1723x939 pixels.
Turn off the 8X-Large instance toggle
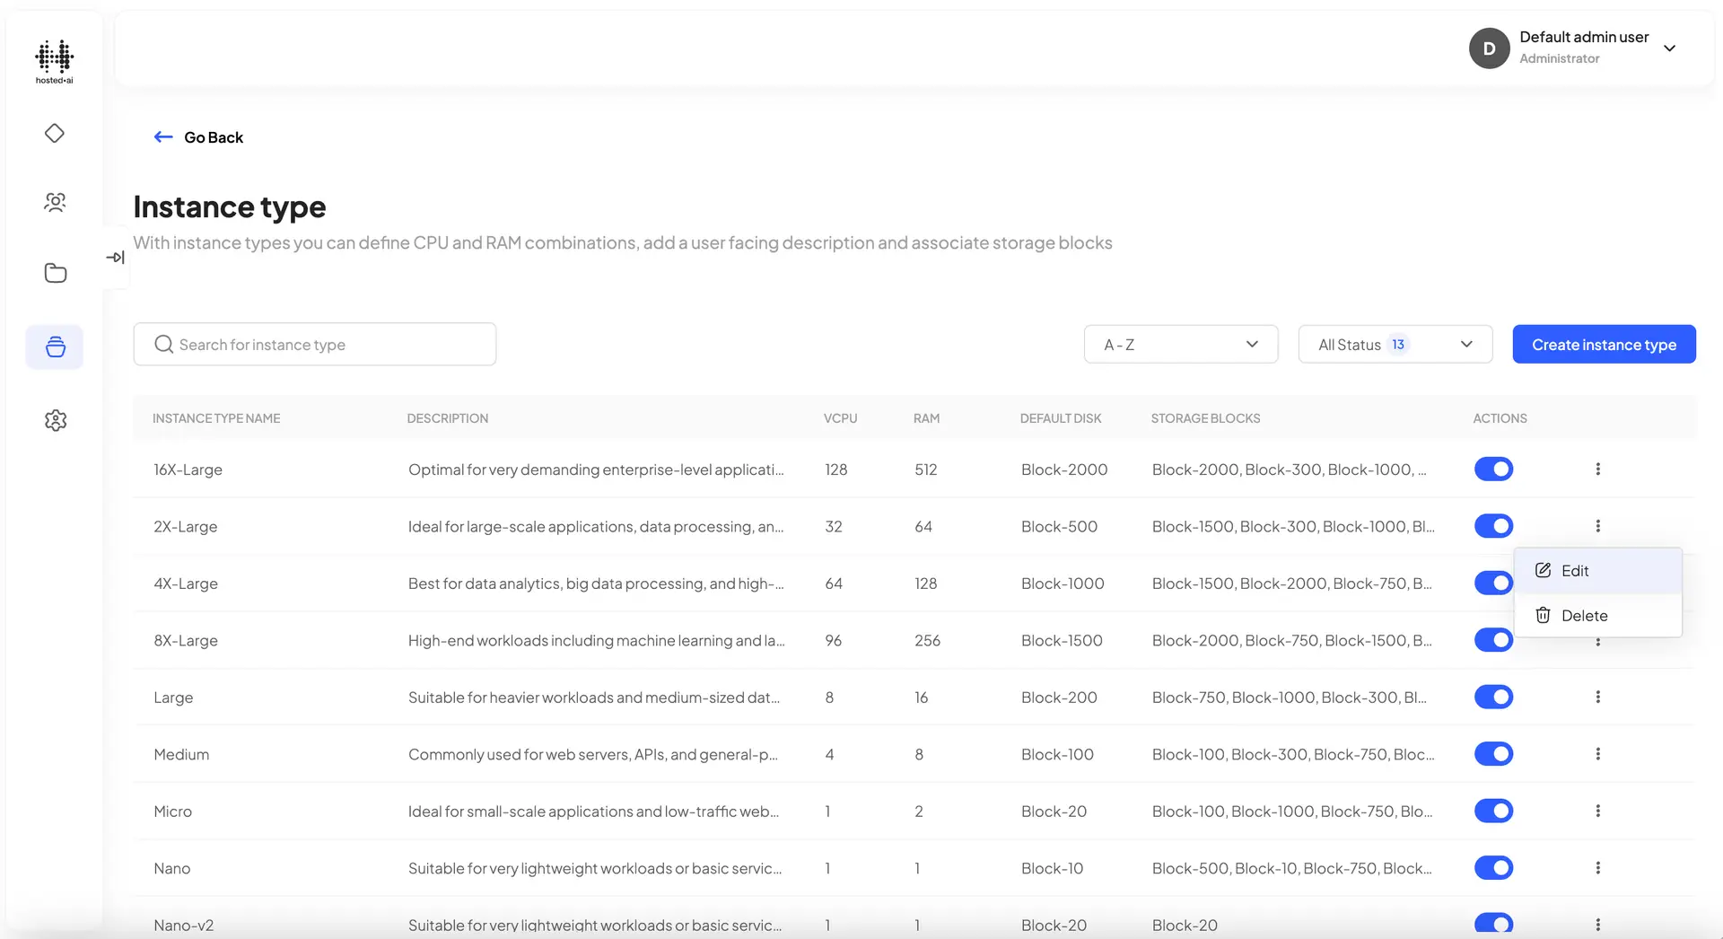tap(1492, 639)
